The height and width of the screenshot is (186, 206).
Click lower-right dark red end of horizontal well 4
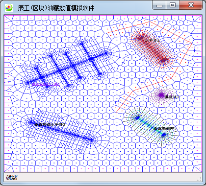pyautogui.click(x=164, y=60)
